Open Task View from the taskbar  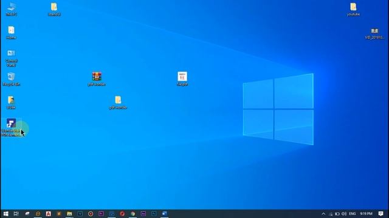coord(16,214)
